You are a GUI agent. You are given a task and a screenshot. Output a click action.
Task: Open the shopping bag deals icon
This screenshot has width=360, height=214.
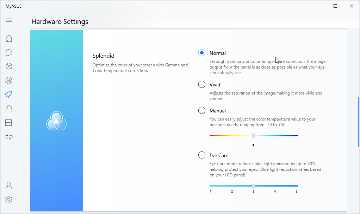click(9, 109)
